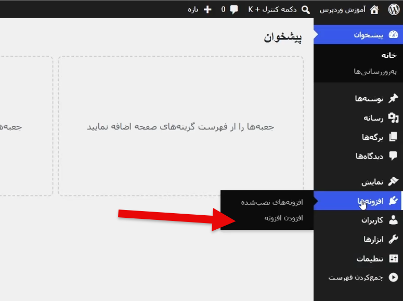Click the home icon in admin bar
This screenshot has width=403, height=301.
click(374, 10)
